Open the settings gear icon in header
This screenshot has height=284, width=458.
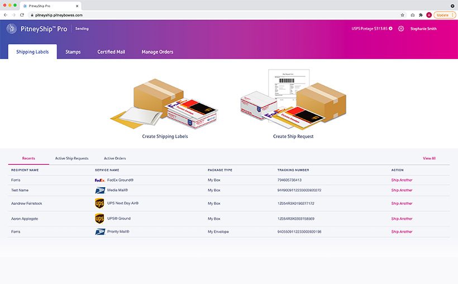click(401, 28)
